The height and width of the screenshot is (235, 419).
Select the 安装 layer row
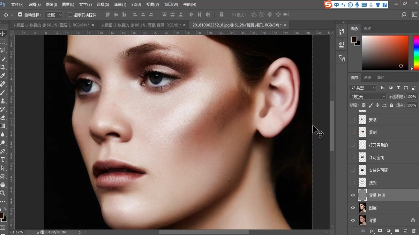(x=384, y=120)
